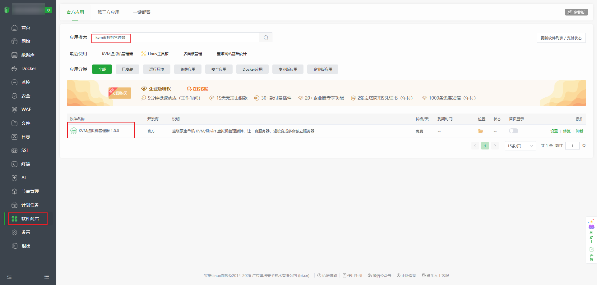Open 微信公众号 footer link

tap(379, 275)
